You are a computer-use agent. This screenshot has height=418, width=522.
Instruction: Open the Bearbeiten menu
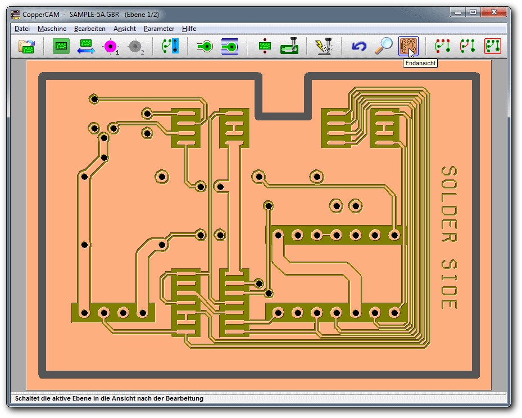tap(90, 29)
